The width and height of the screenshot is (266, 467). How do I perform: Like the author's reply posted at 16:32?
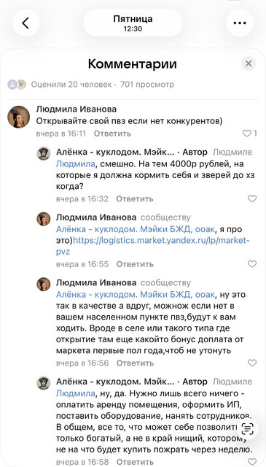[252, 198]
